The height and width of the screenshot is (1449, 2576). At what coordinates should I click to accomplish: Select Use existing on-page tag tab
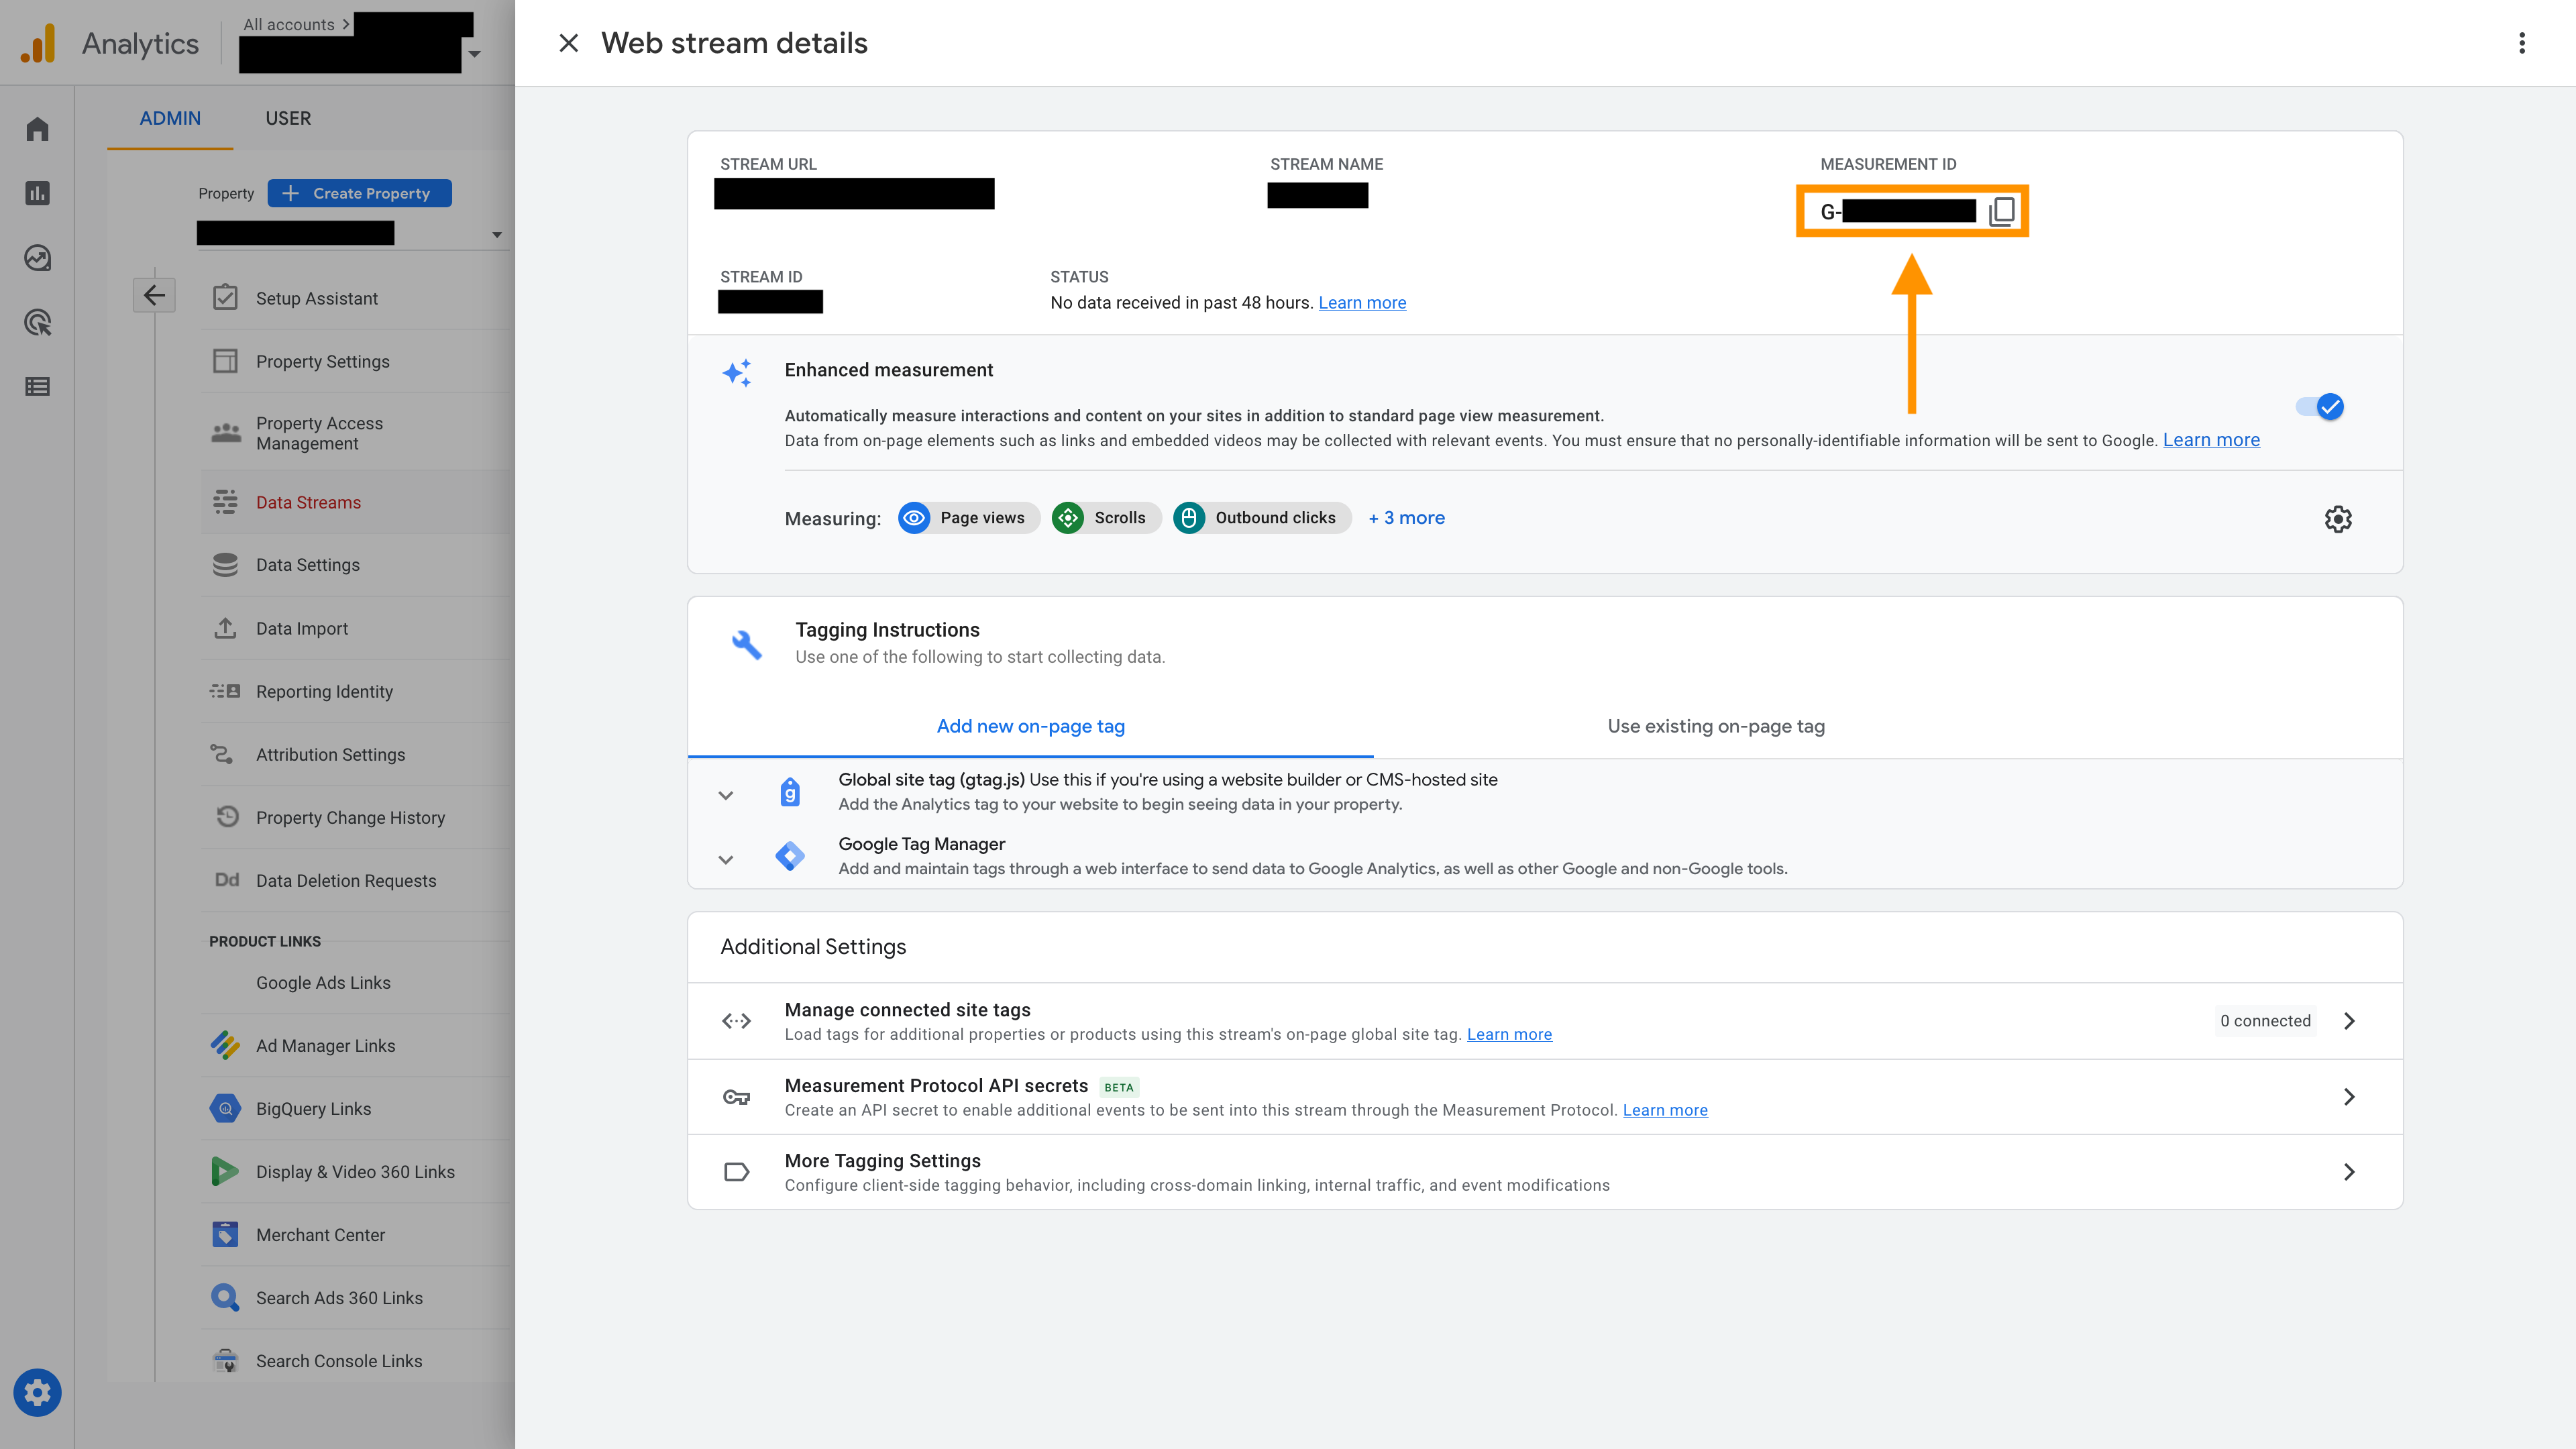click(x=1716, y=726)
